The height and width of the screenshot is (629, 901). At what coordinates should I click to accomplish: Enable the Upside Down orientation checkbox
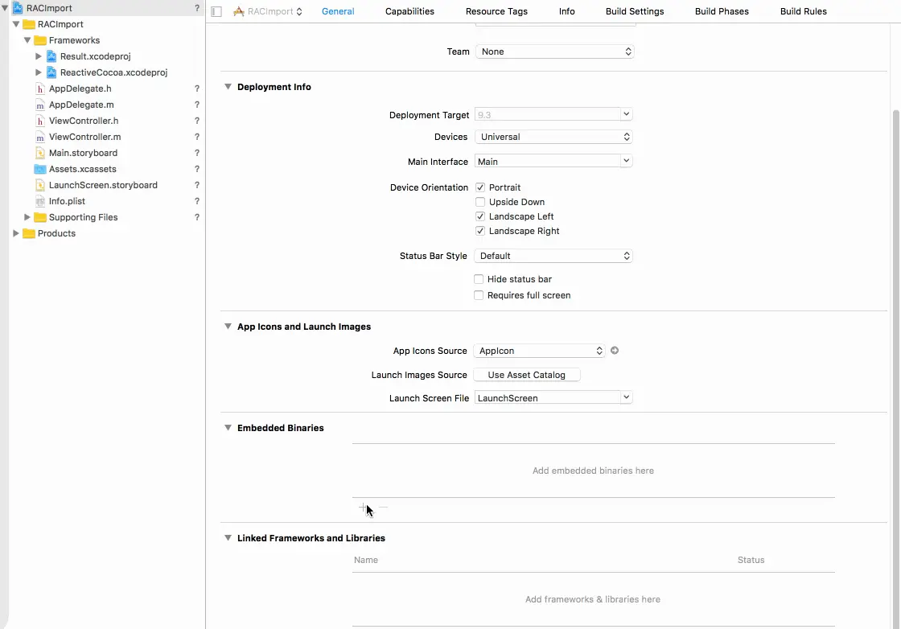point(480,202)
